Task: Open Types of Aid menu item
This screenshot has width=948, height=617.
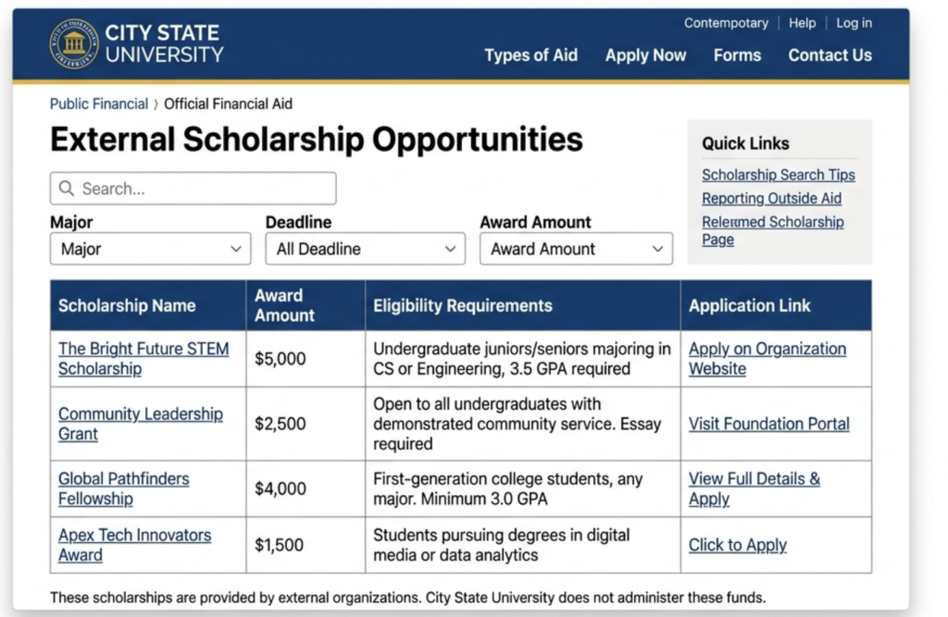Action: point(530,55)
